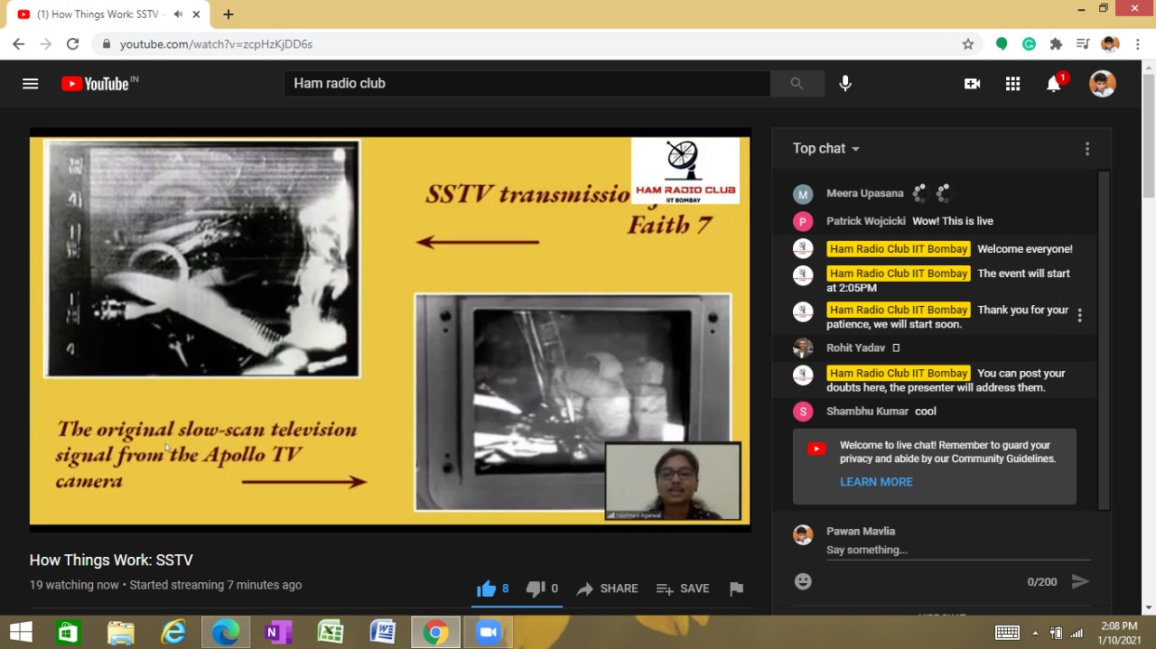Show hidden system tray icons
This screenshot has width=1156, height=649.
(x=1035, y=633)
